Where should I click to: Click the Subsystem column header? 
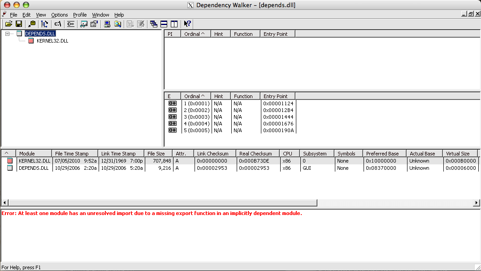point(317,153)
